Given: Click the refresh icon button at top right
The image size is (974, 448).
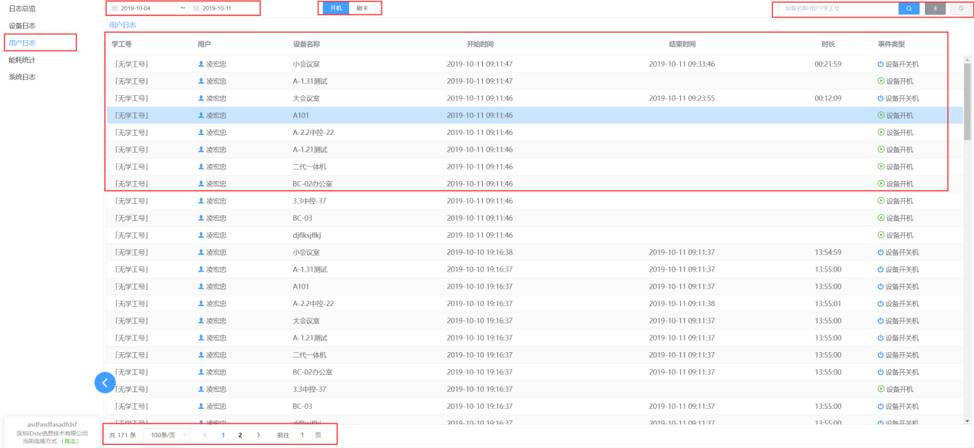Looking at the screenshot, I should coord(960,8).
